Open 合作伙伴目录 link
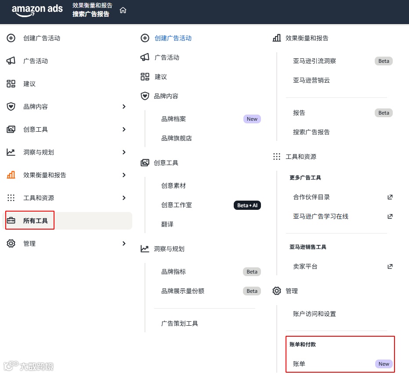The height and width of the screenshot is (374, 409). [311, 197]
